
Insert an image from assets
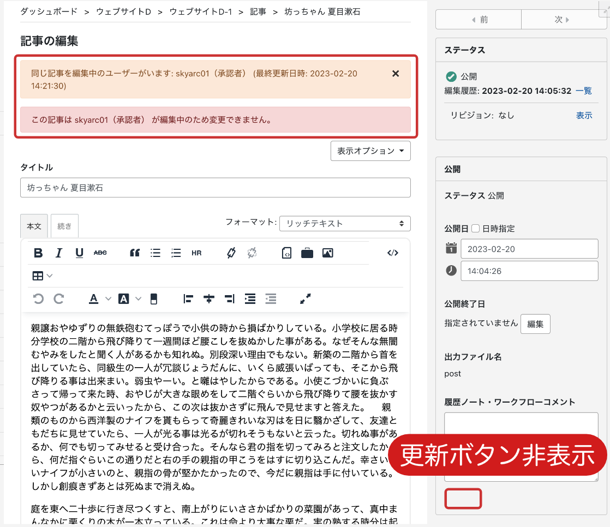[327, 253]
